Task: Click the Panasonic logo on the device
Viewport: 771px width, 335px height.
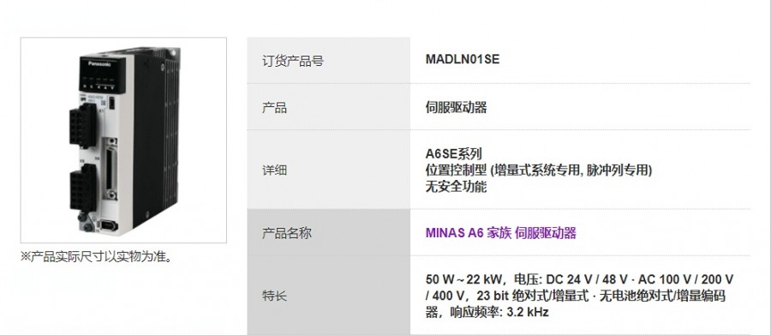Action: pos(100,63)
